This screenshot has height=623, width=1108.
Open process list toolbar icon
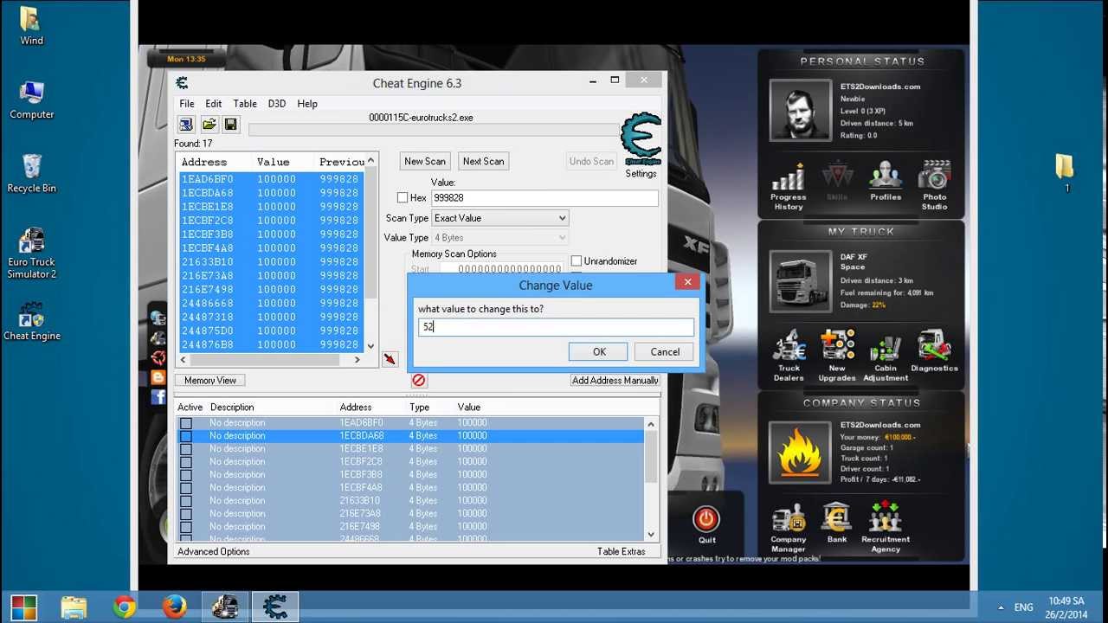tap(186, 125)
